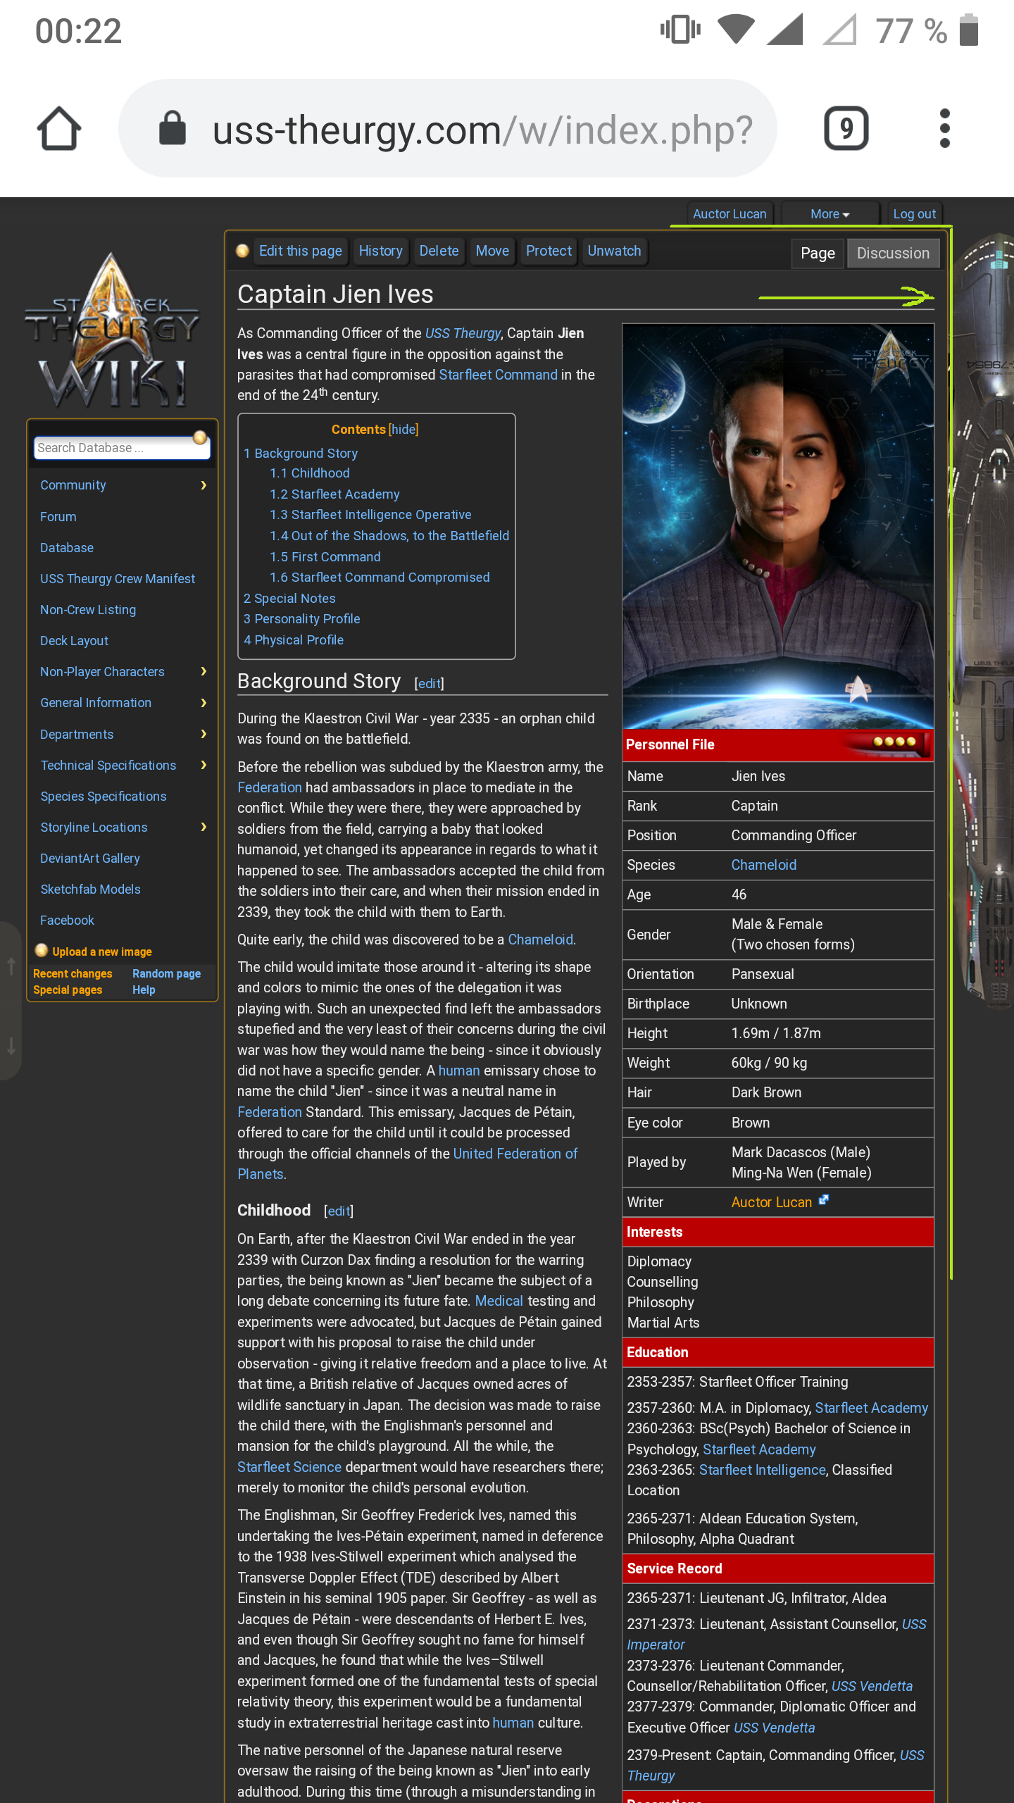Open the browser three-dot overflow menu

pos(944,129)
